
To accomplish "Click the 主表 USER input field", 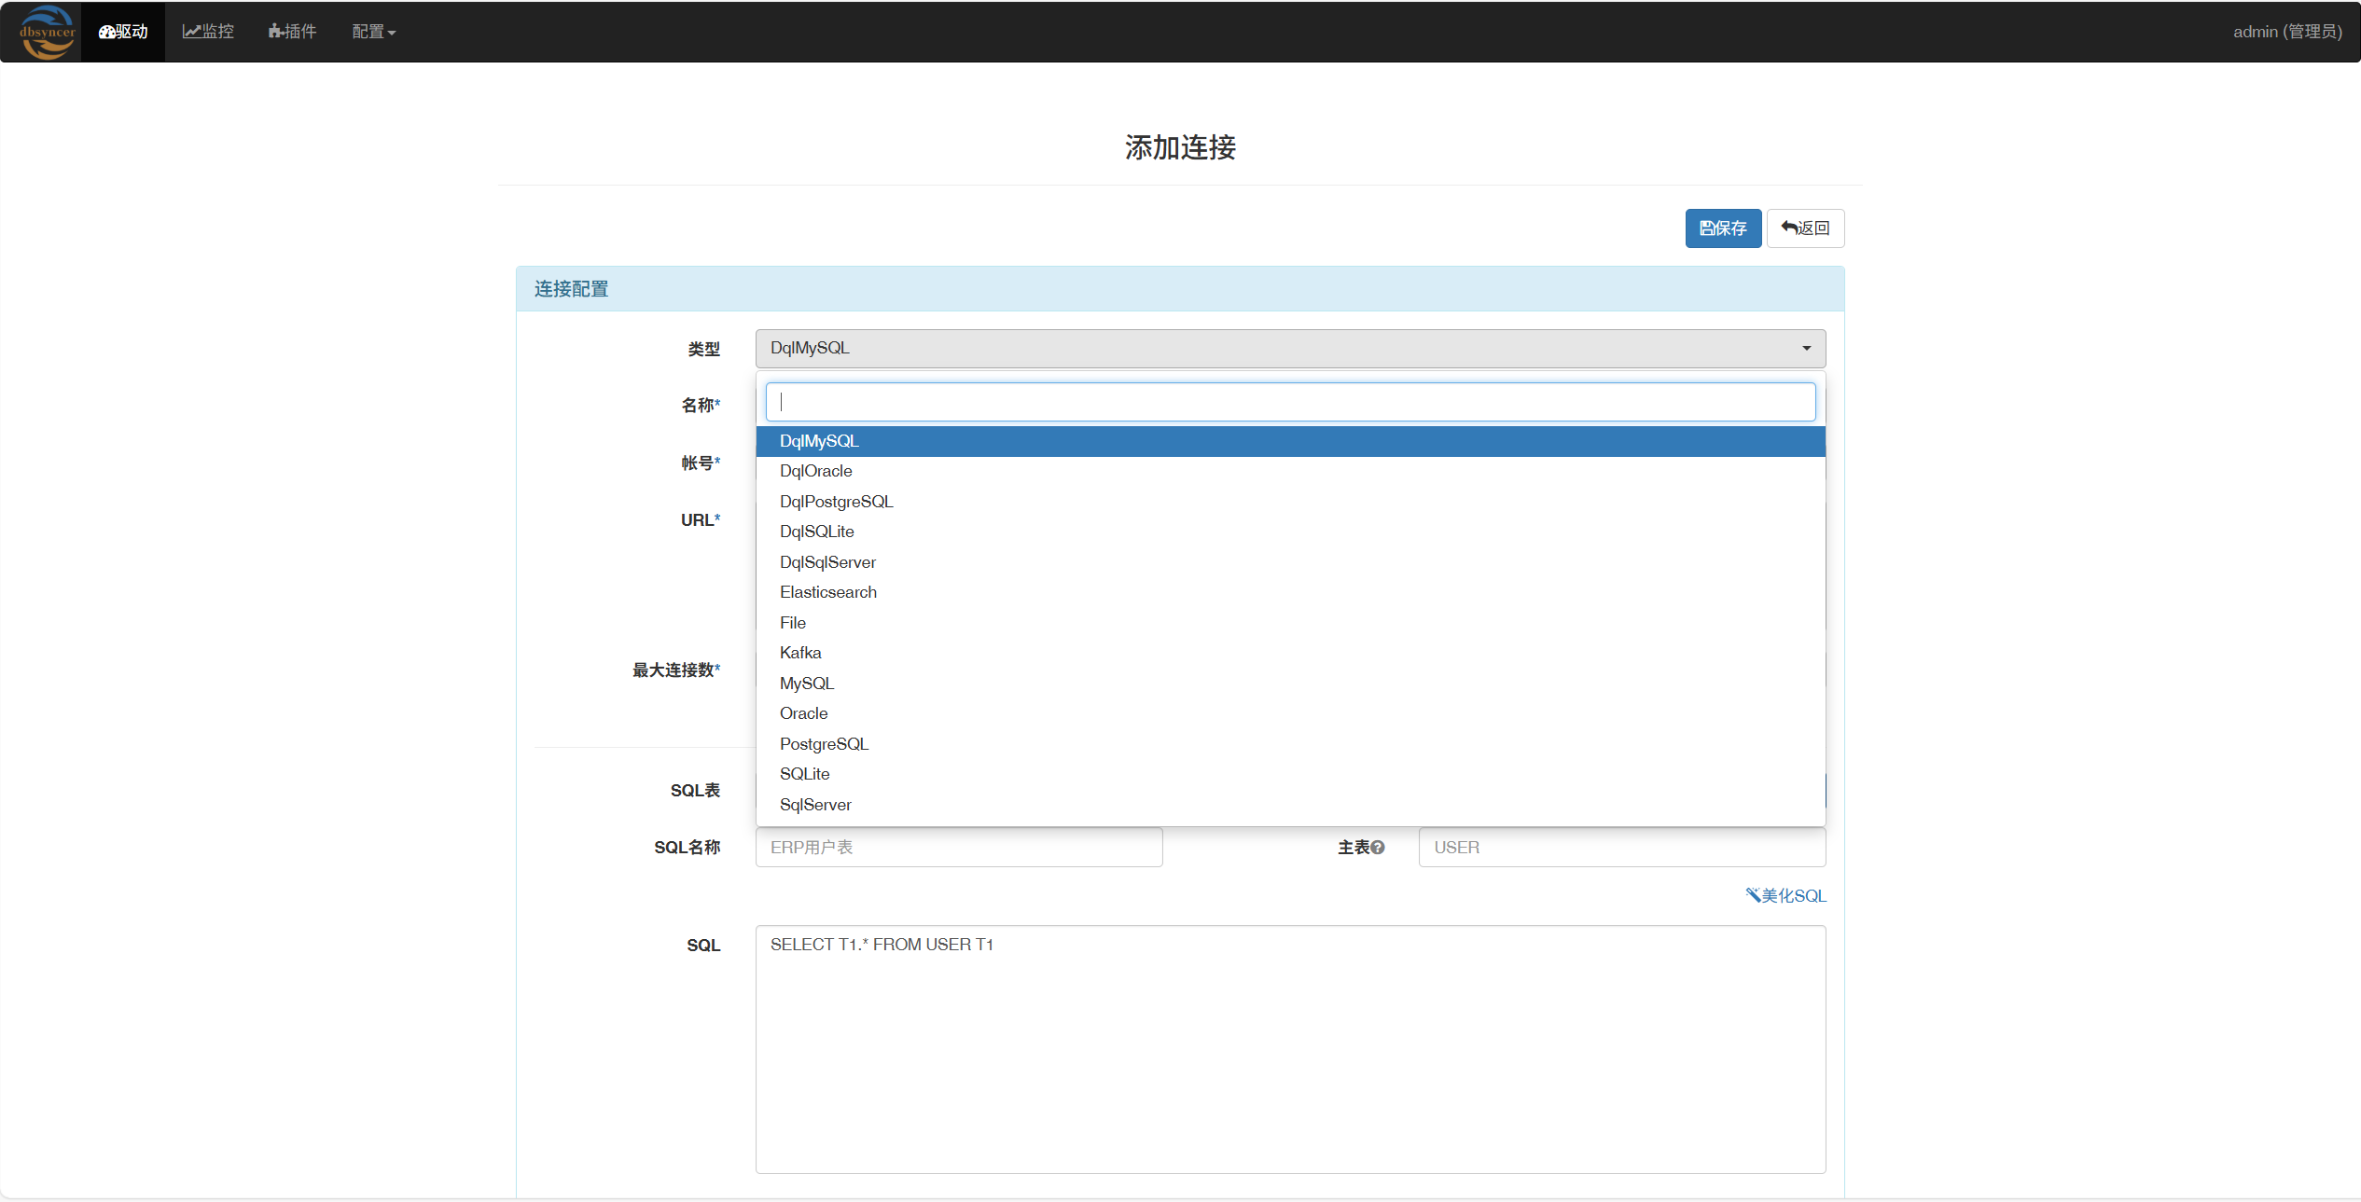I will click(1621, 848).
